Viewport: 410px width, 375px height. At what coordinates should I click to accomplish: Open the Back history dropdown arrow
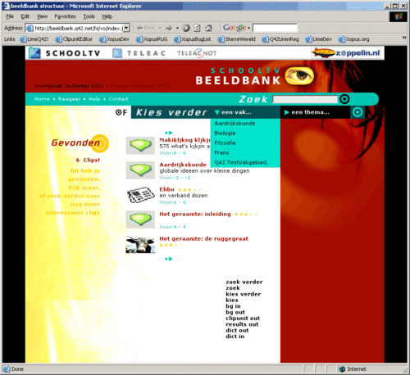(160, 28)
